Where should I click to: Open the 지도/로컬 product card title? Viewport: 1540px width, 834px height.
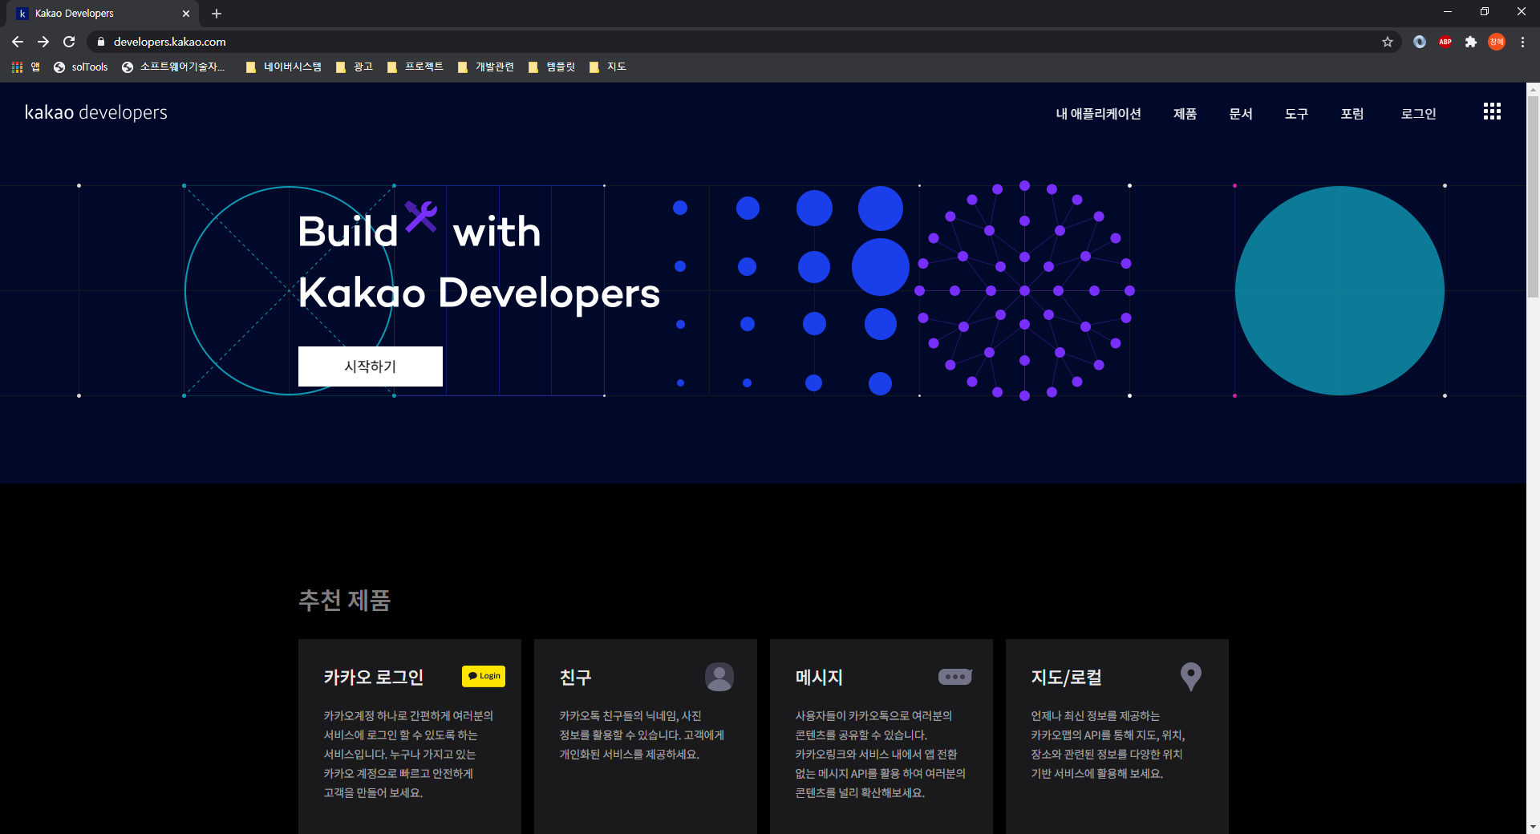tap(1066, 678)
